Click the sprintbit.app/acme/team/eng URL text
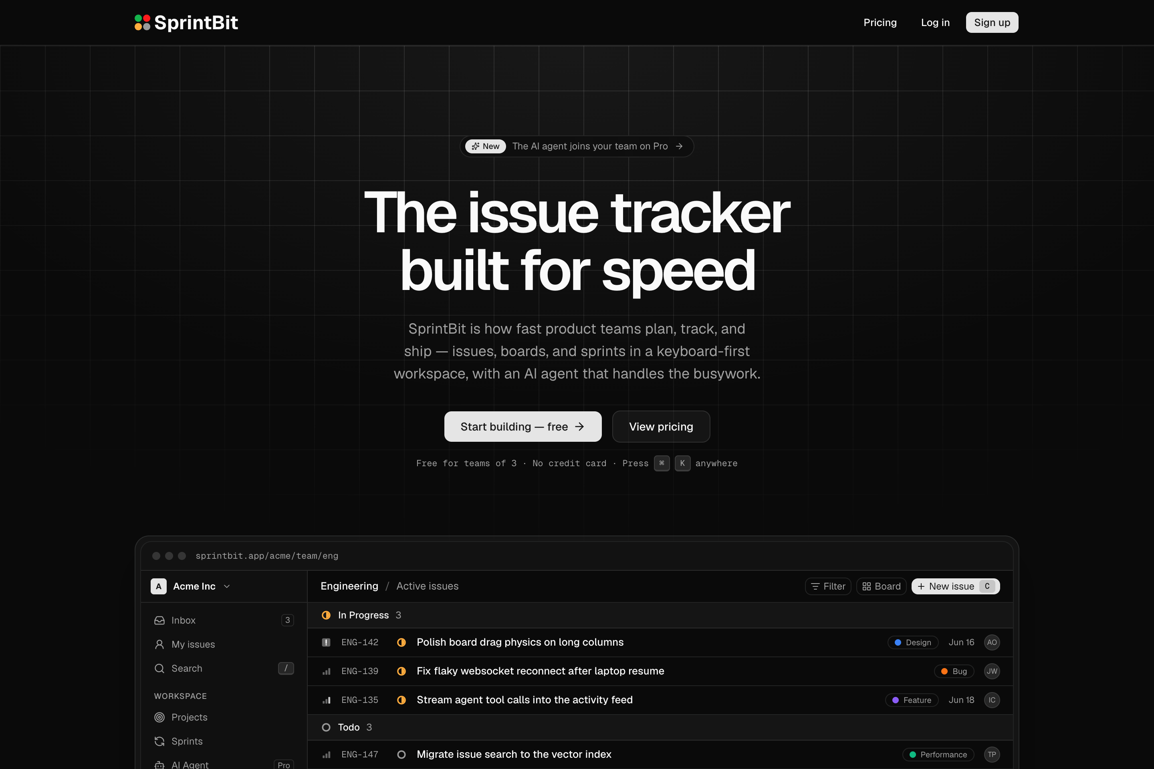1154x769 pixels. coord(266,556)
